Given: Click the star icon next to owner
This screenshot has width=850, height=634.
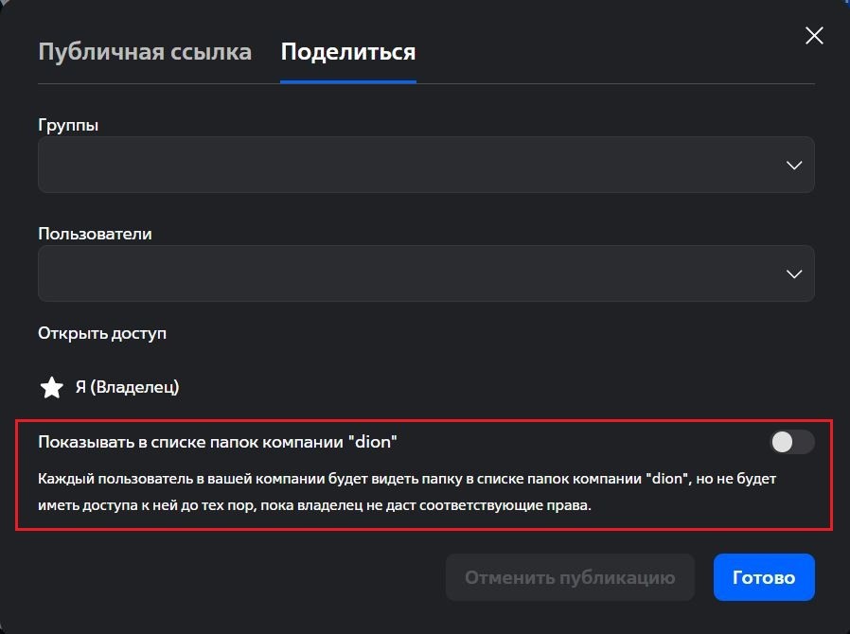Looking at the screenshot, I should point(51,387).
